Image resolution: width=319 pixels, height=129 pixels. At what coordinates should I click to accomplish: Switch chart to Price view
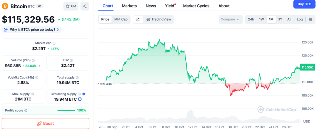pos(105,19)
